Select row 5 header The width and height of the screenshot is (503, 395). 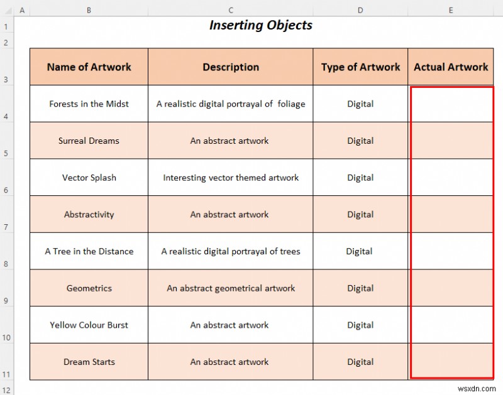click(6, 140)
